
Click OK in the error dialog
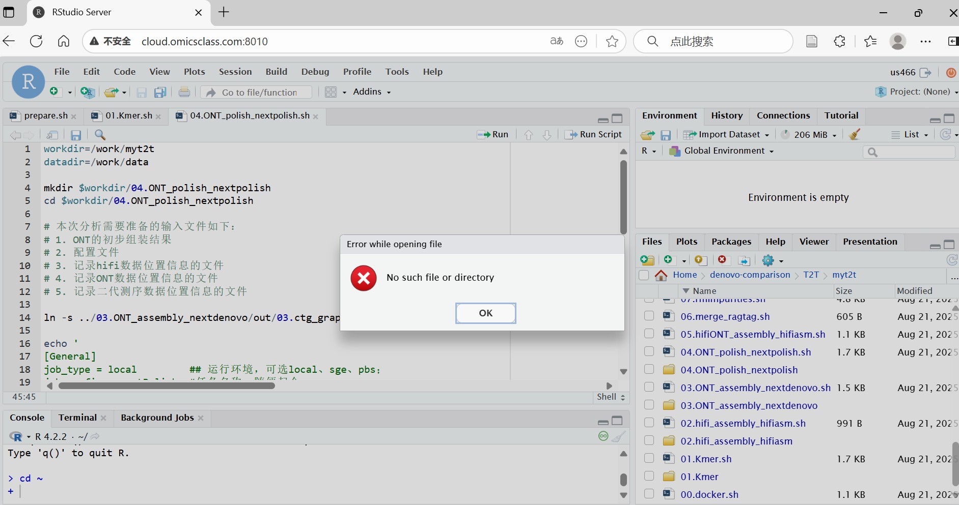pos(485,313)
